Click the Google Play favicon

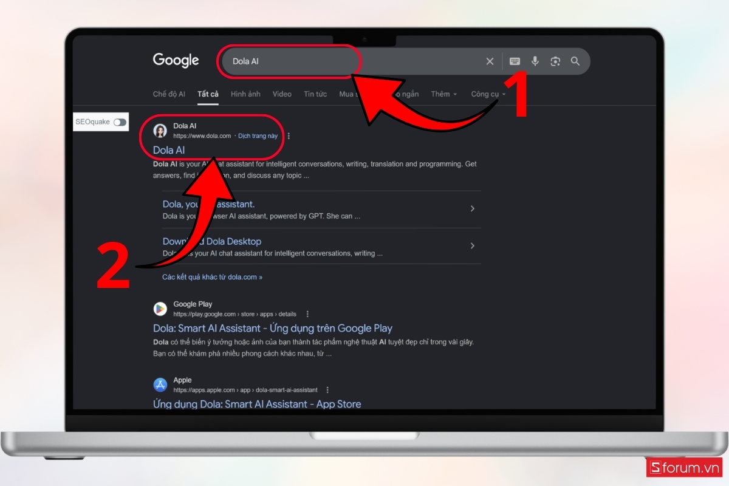160,309
